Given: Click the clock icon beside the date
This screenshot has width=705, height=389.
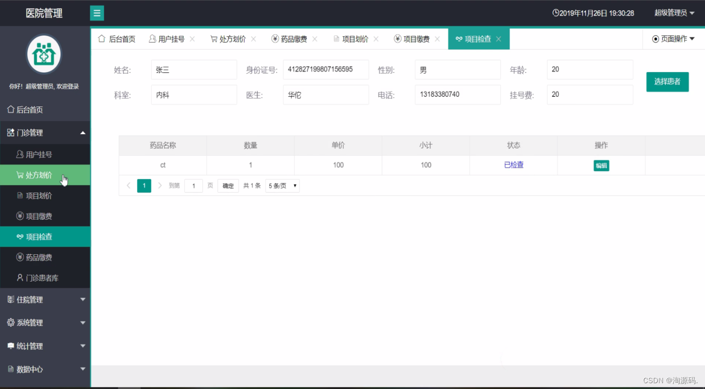Looking at the screenshot, I should point(556,13).
